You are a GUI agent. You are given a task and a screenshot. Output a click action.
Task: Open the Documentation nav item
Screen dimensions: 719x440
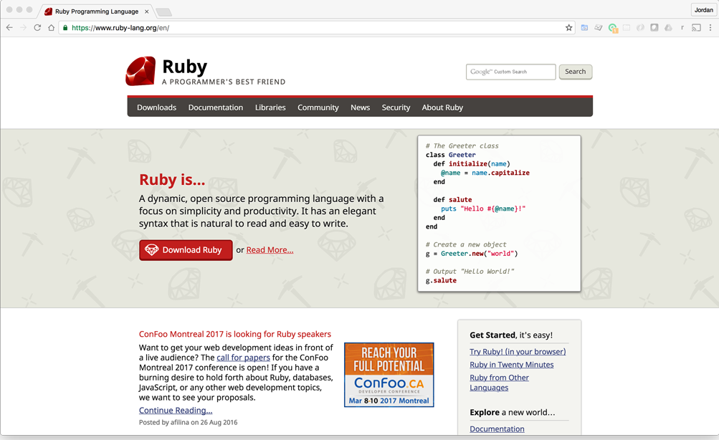[x=216, y=107]
